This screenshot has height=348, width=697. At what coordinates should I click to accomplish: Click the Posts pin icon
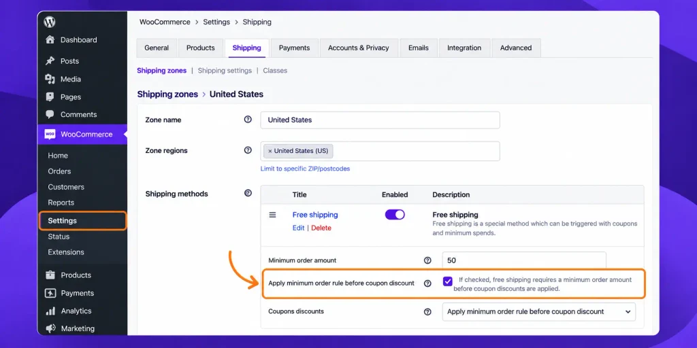point(50,60)
